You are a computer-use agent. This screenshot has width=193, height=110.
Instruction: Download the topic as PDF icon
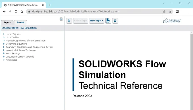point(108,21)
